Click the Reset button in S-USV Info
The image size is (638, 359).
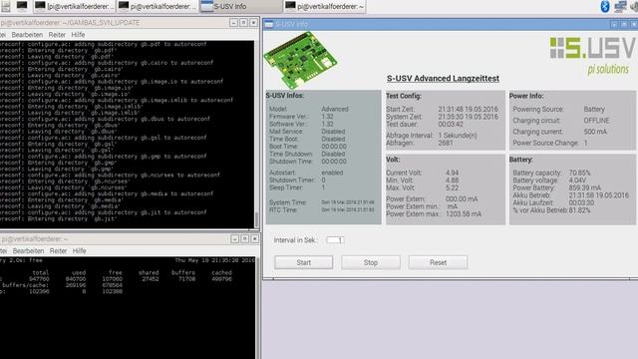[438, 262]
